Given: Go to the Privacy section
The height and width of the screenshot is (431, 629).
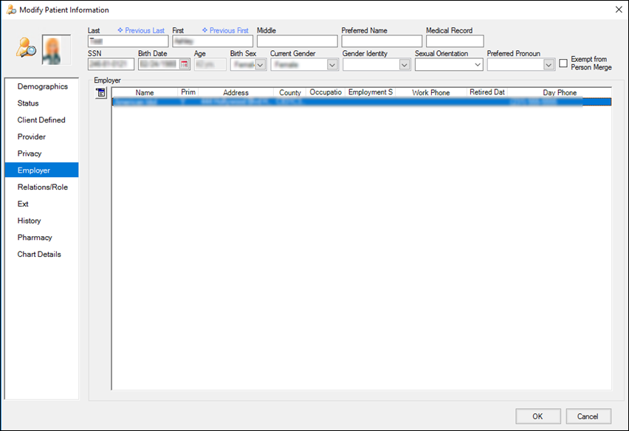Looking at the screenshot, I should [30, 154].
